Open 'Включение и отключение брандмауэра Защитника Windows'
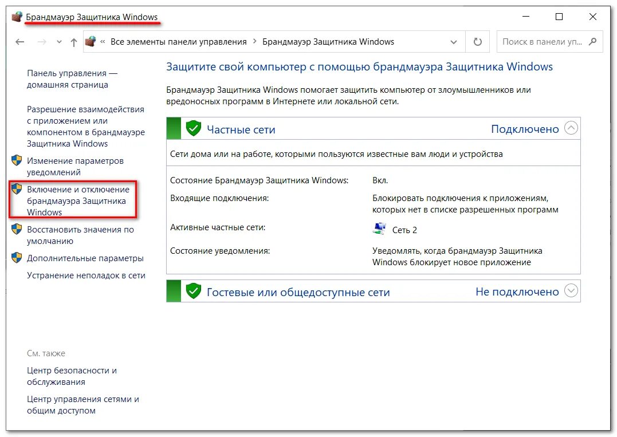Image resolution: width=617 pixels, height=437 pixels. coord(78,200)
